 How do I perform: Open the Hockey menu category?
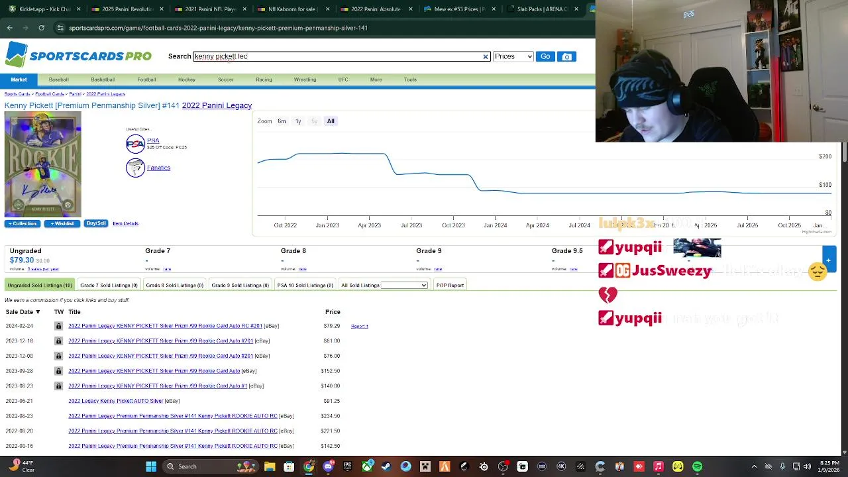(x=187, y=79)
